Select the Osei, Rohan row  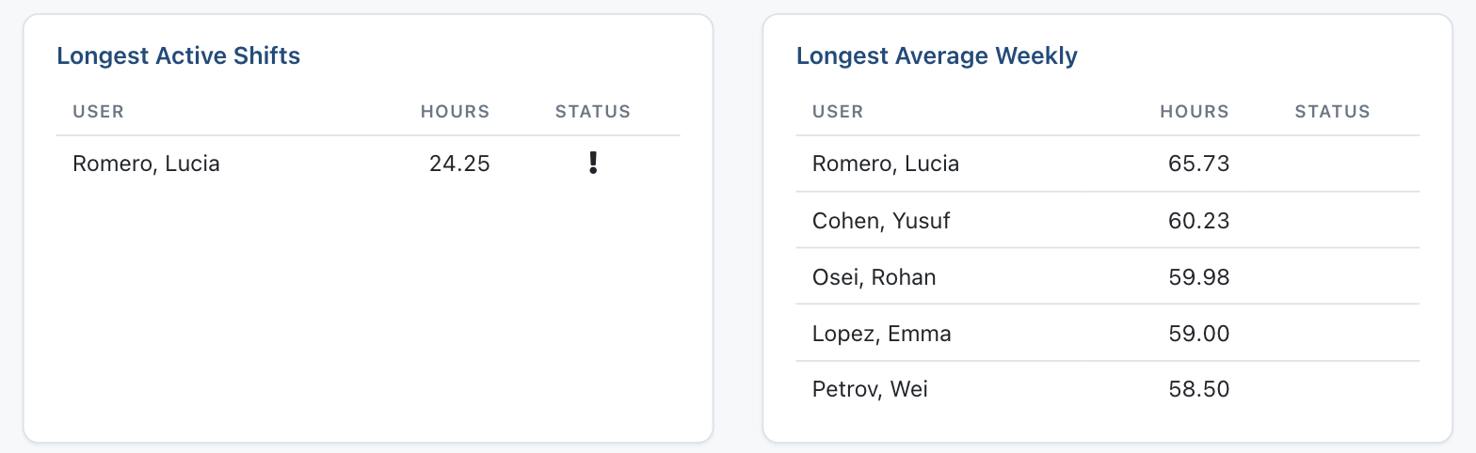tap(1107, 276)
